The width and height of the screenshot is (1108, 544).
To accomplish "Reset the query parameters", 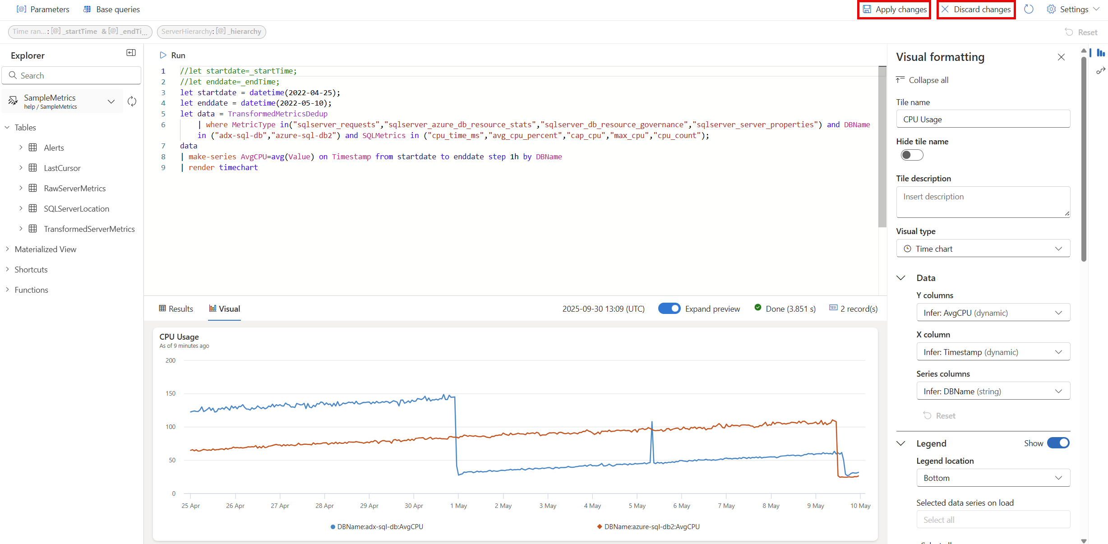I will click(1082, 32).
